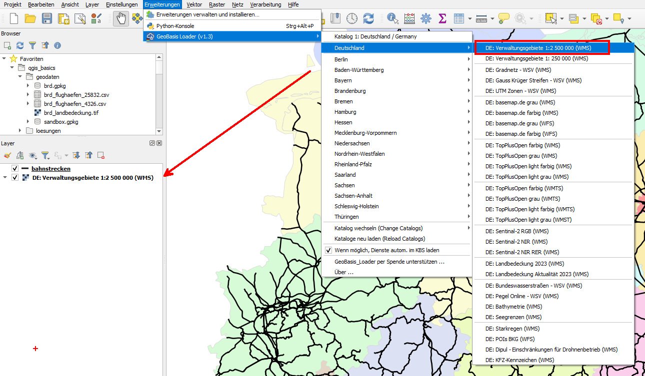Select features by area tool
The image size is (645, 376).
pyautogui.click(x=550, y=18)
